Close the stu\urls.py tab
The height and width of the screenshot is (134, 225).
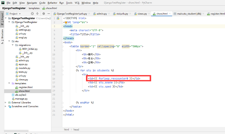(130, 14)
